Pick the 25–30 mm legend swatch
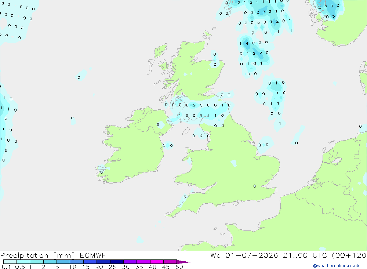This screenshot has width=367, height=269. (117, 262)
